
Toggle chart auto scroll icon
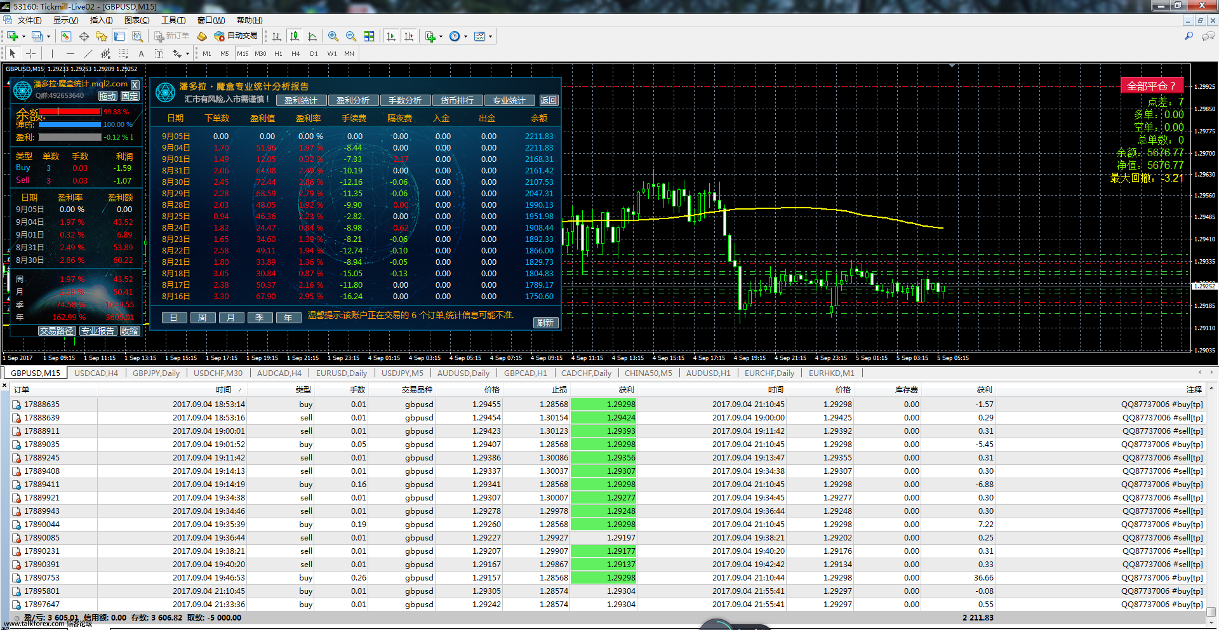pos(391,36)
